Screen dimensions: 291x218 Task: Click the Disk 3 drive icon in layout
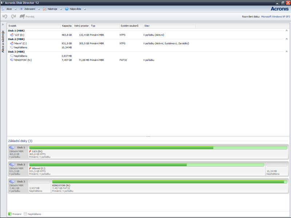(x=12, y=181)
